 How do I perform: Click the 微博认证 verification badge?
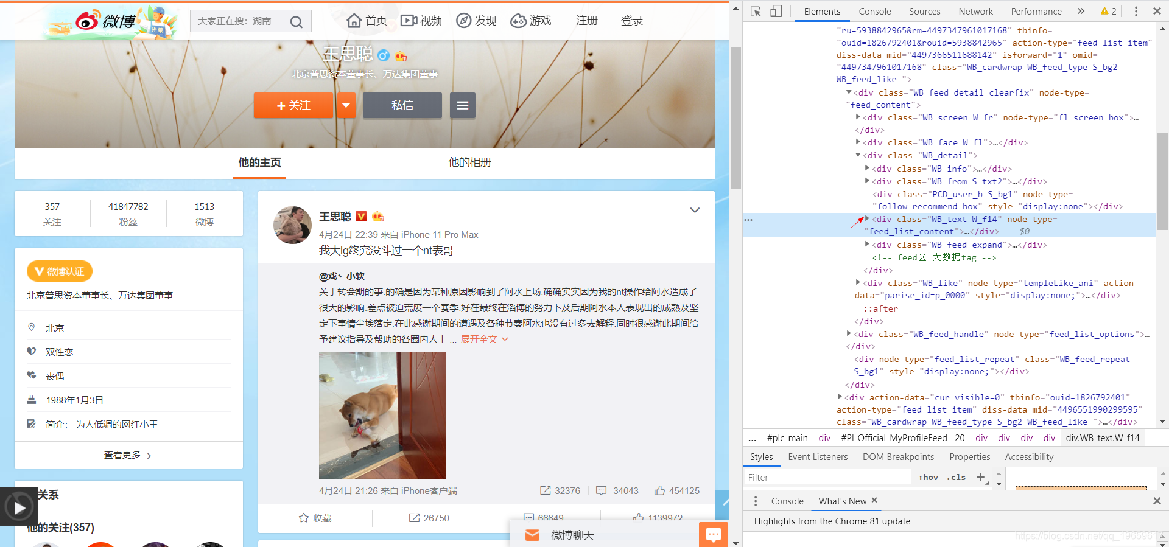click(x=60, y=271)
